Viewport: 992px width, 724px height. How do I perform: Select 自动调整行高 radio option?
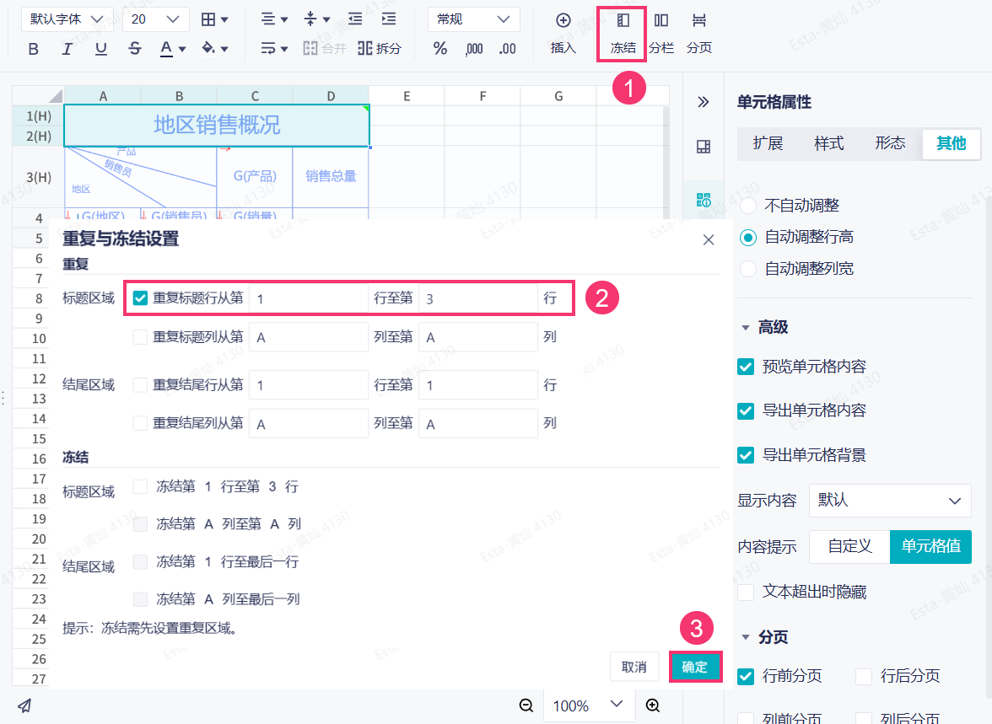(748, 237)
